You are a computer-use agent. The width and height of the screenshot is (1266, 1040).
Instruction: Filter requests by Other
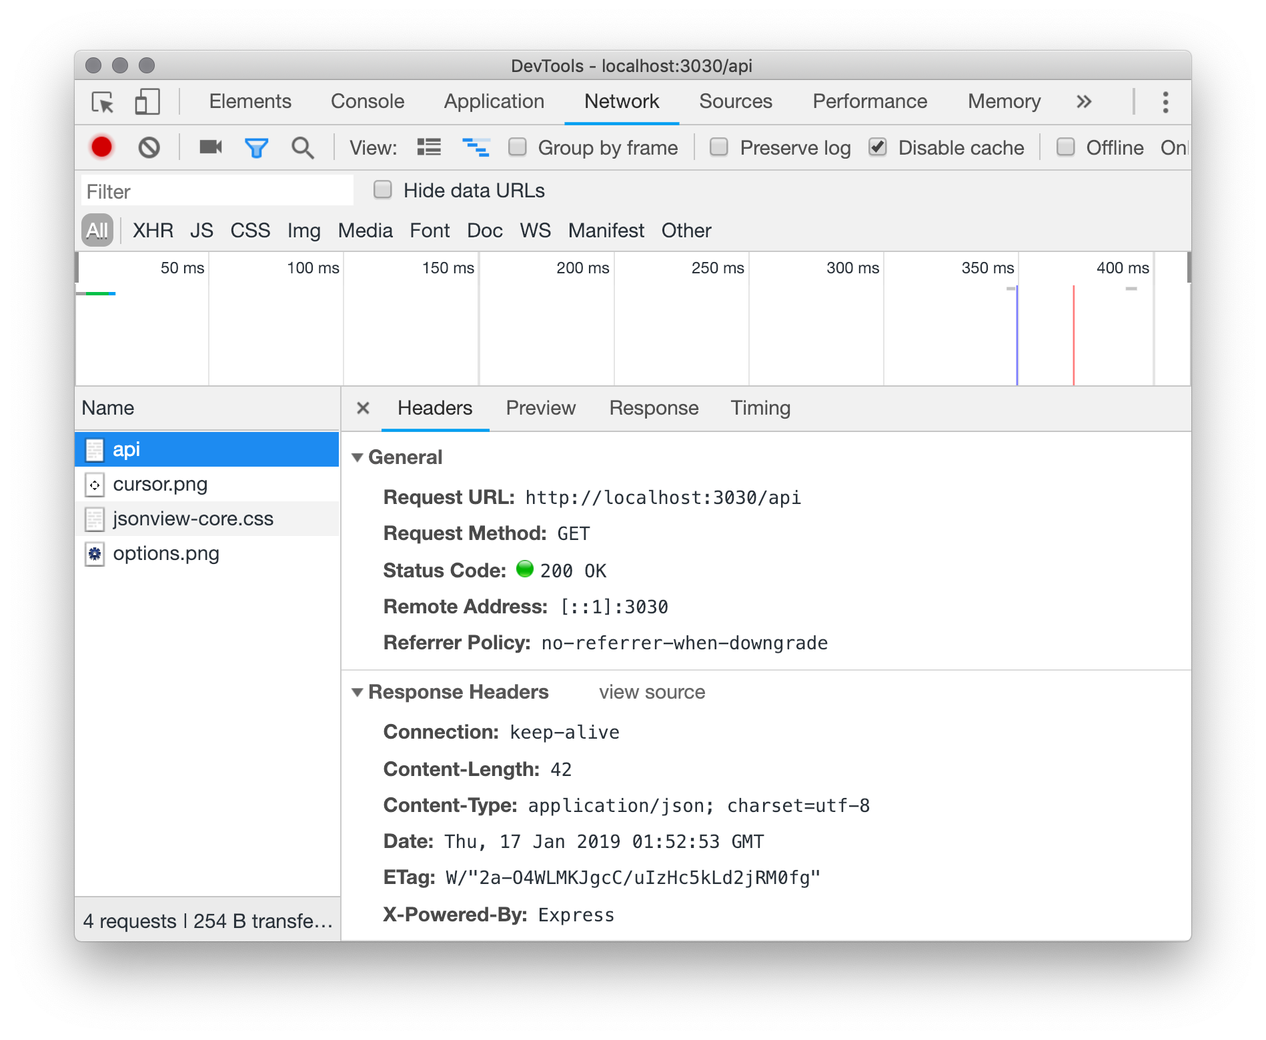(686, 231)
